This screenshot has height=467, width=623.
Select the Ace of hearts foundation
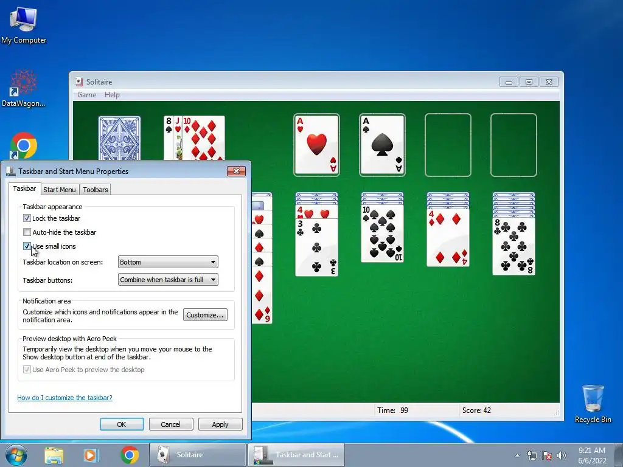[316, 145]
